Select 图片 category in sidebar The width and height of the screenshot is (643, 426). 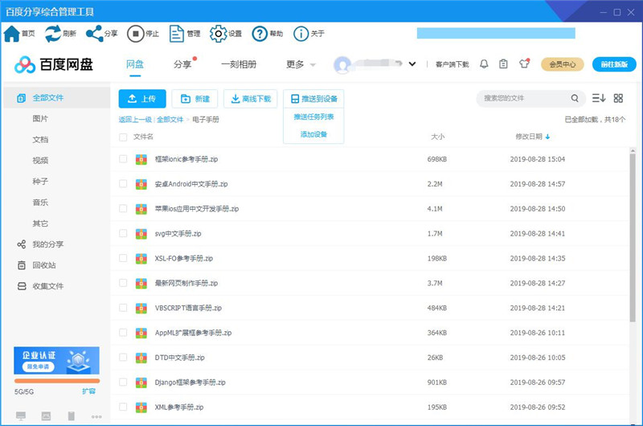(40, 118)
